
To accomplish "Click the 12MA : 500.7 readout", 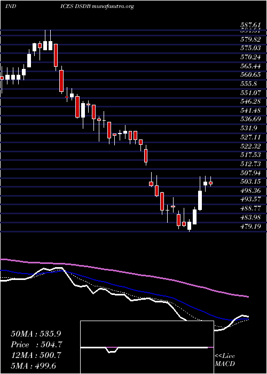I will 35,355.
